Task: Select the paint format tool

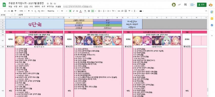Action: pyautogui.click(x=15, y=11)
